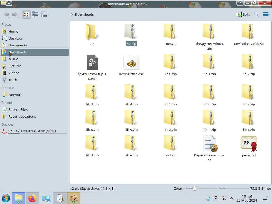Screen dimensions: 272x204
Task: Select dnSpy-net-win64.zip archive
Action: [x=210, y=37]
